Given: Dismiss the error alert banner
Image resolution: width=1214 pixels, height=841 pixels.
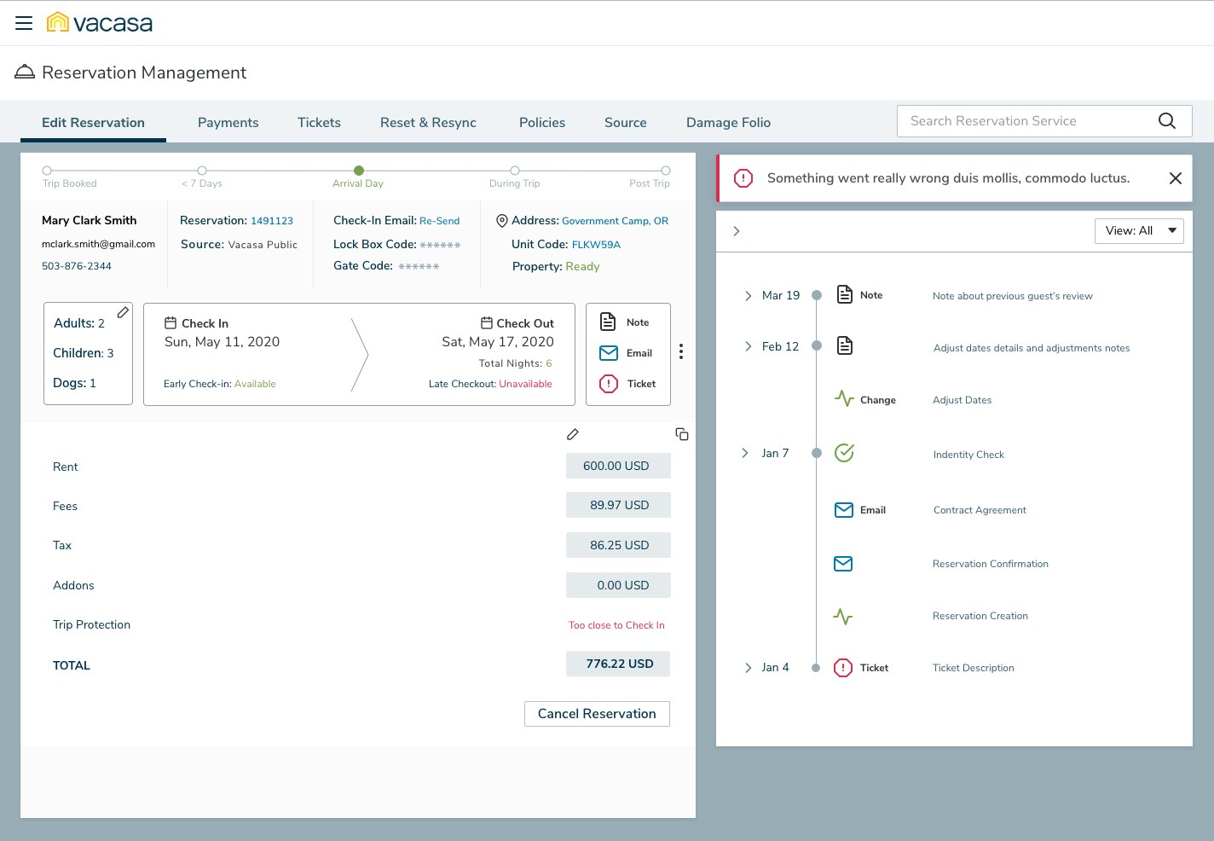Looking at the screenshot, I should coord(1176,178).
